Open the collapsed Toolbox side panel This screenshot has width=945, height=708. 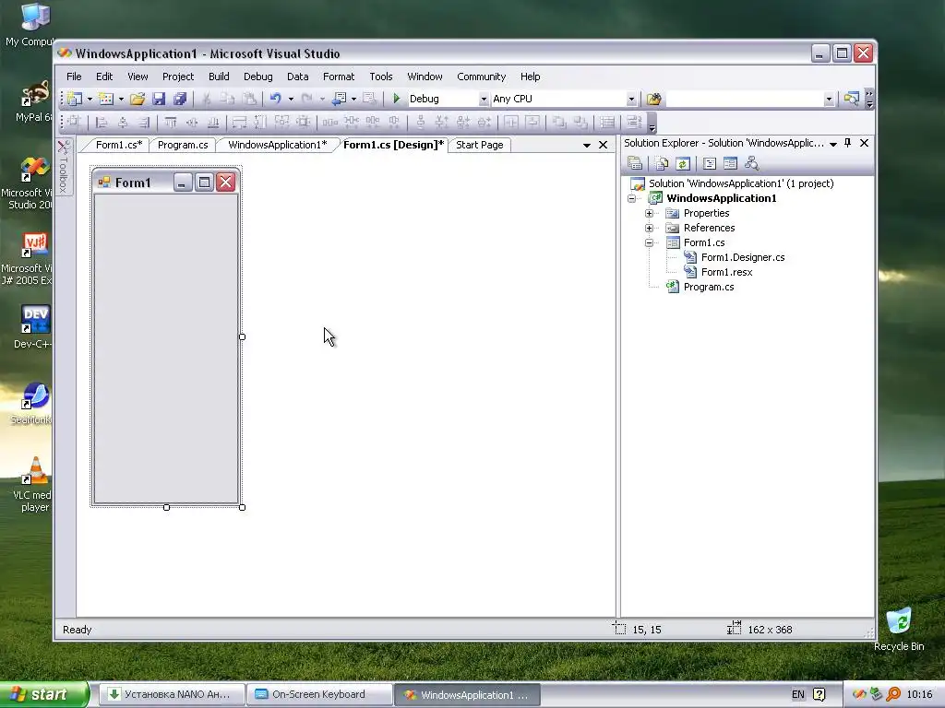point(64,167)
